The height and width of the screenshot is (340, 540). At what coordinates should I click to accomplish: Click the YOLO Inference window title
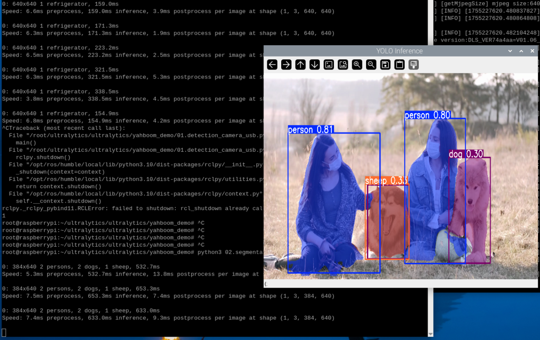pyautogui.click(x=400, y=51)
